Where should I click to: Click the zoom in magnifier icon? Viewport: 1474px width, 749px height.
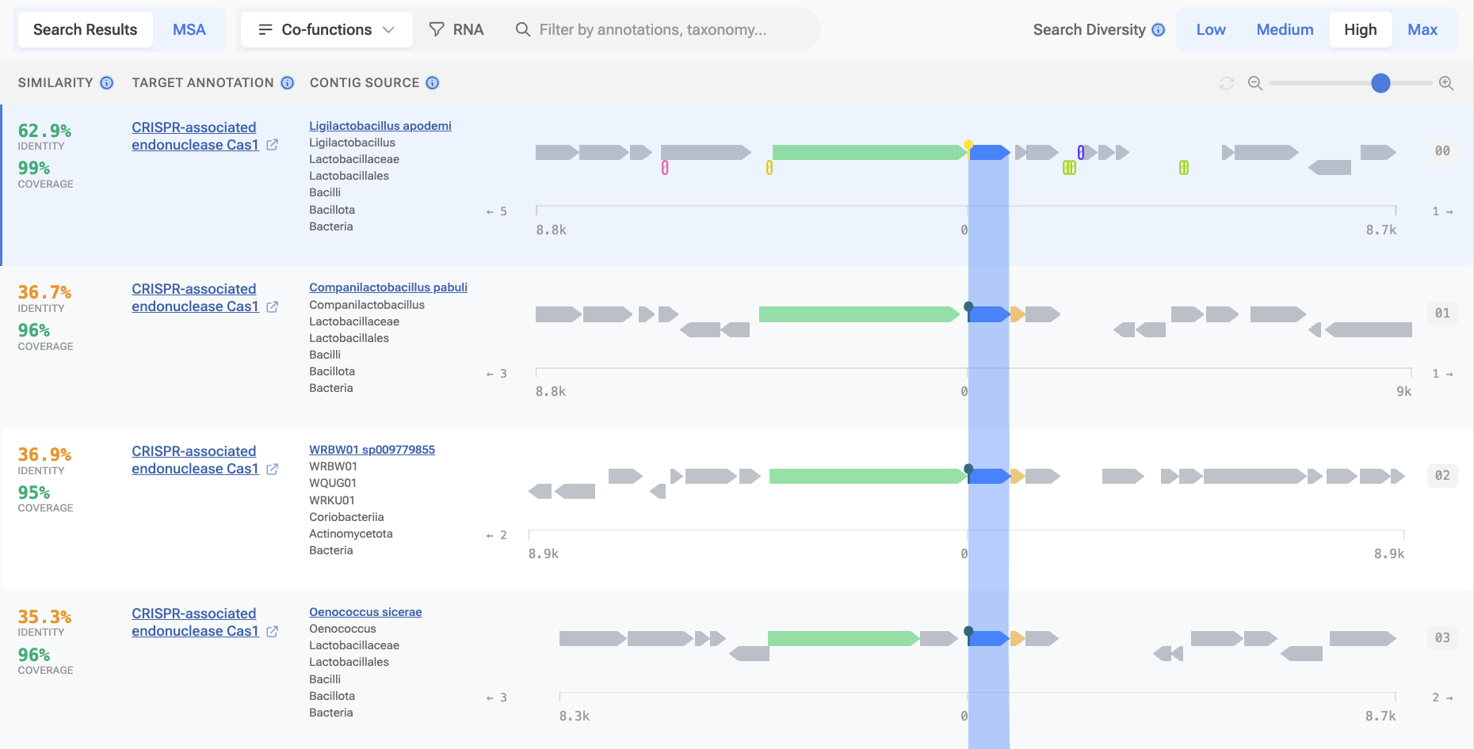[x=1446, y=83]
